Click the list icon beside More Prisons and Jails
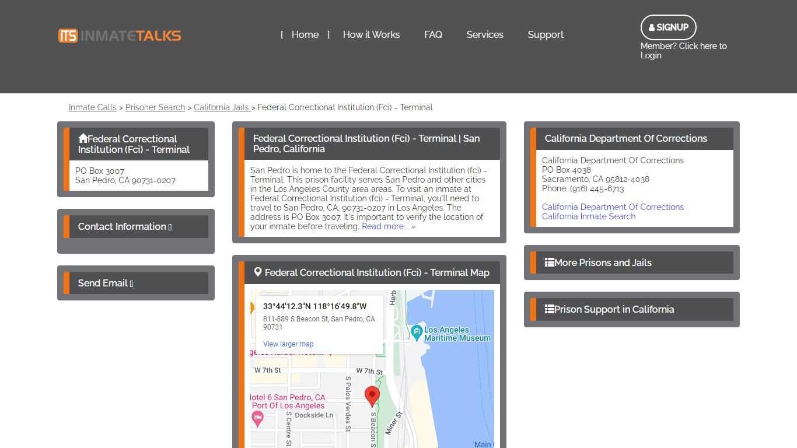 tap(550, 262)
